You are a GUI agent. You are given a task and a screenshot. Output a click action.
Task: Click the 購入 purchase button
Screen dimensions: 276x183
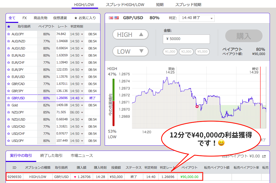point(243,36)
